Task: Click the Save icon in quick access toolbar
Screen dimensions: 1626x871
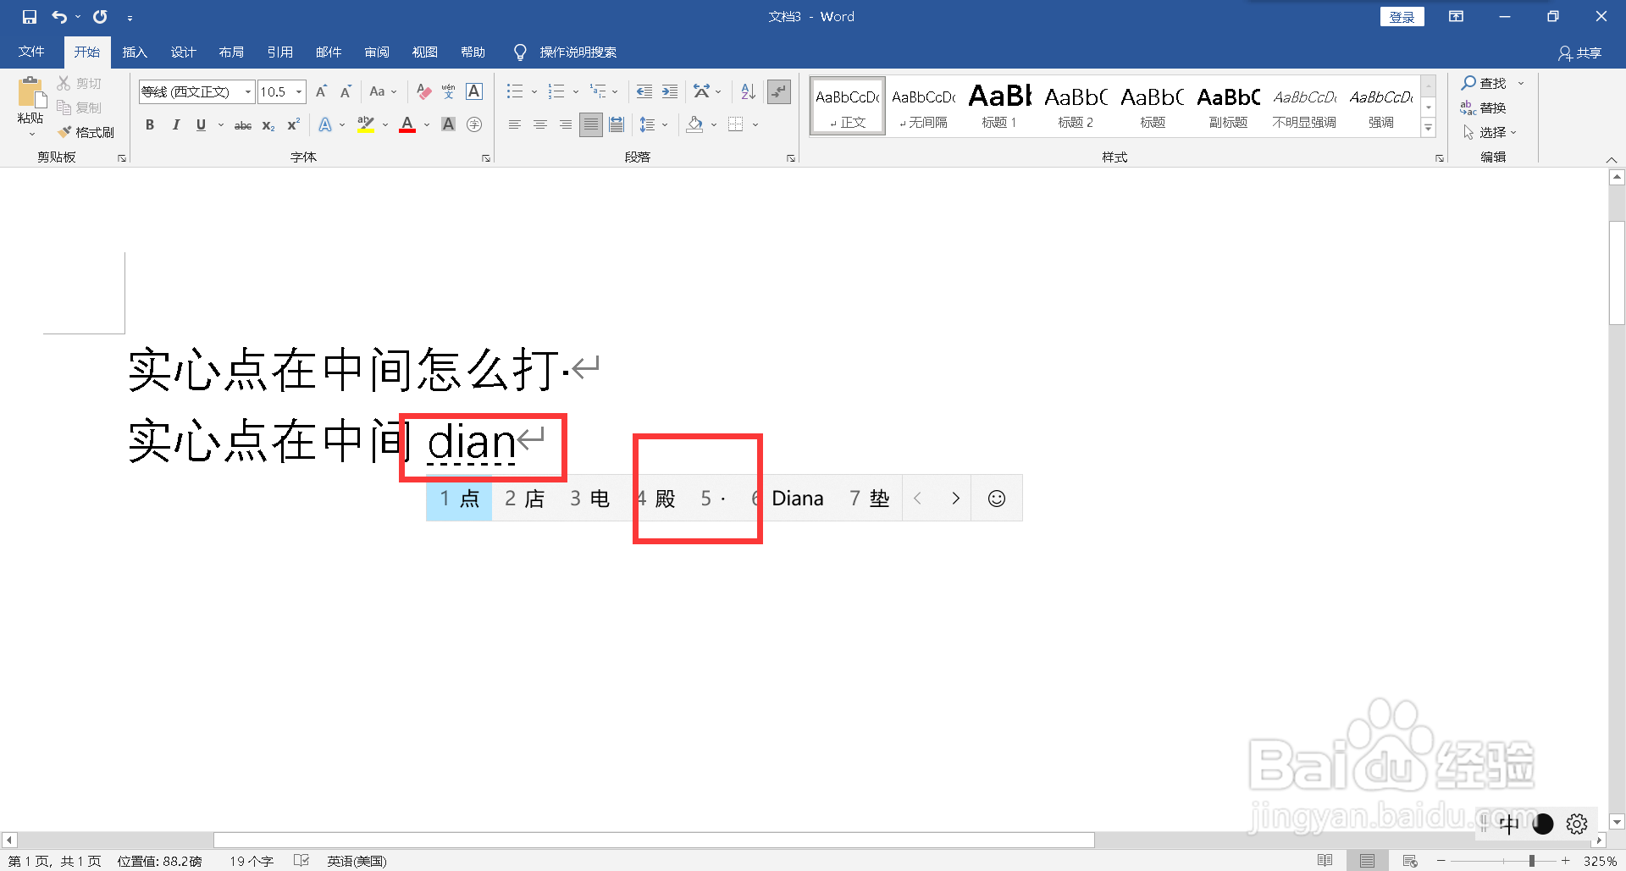Action: pos(30,16)
